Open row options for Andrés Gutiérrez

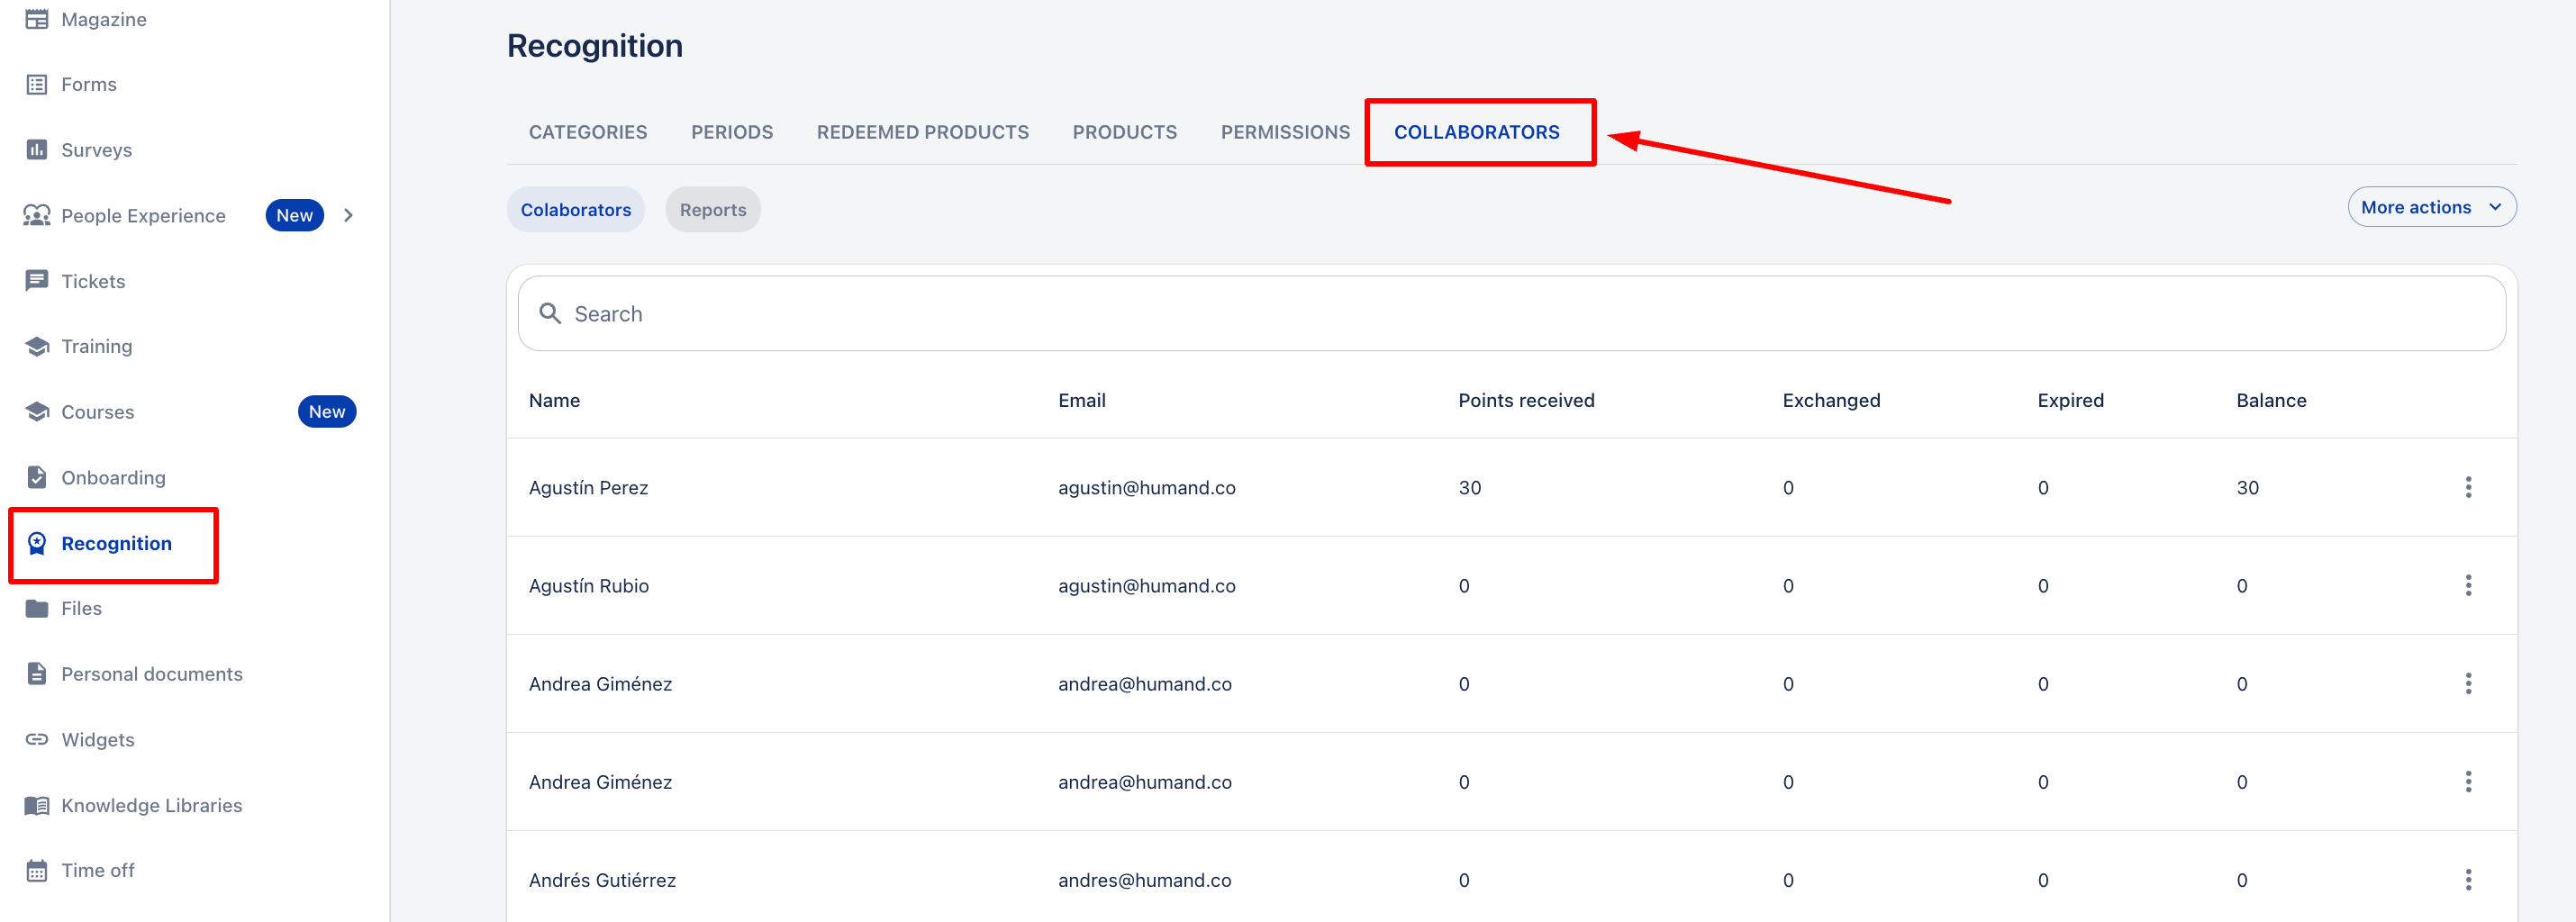click(x=2467, y=880)
